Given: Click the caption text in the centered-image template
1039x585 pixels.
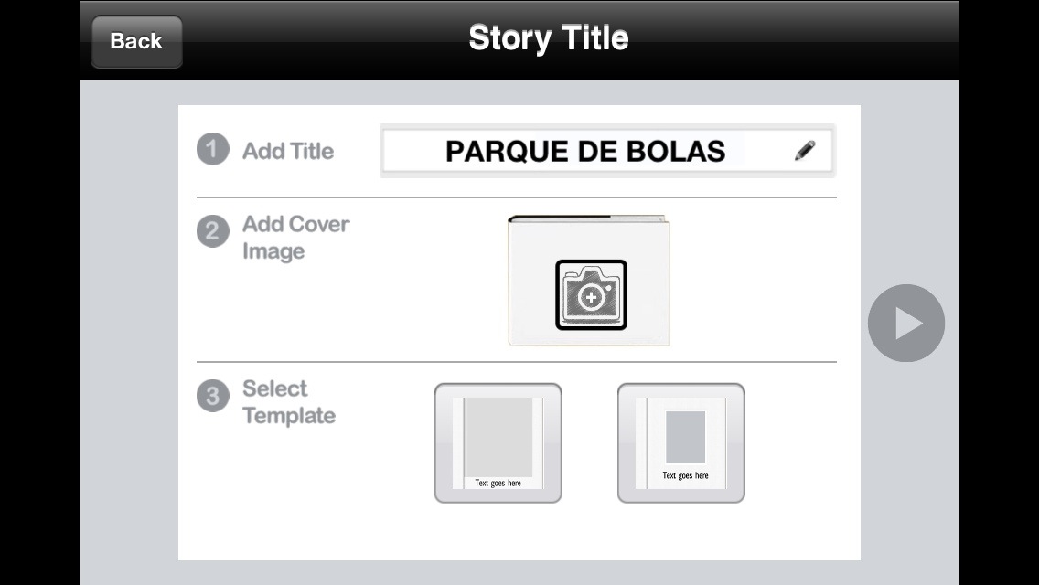Looking at the screenshot, I should pyautogui.click(x=685, y=475).
